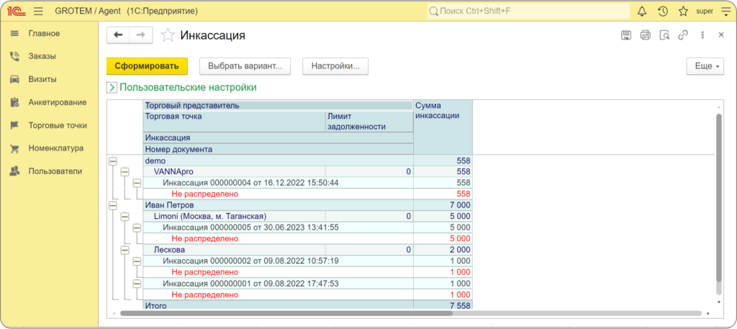Open Главное section
Viewport: 737px width, 329px height.
point(44,33)
